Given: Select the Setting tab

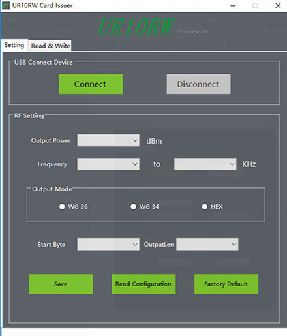Looking at the screenshot, I should point(14,45).
